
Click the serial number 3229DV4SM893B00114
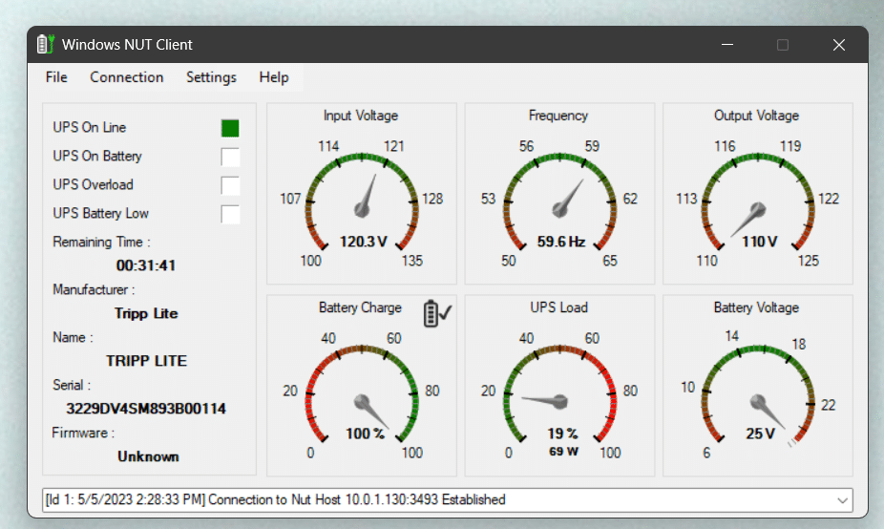(x=146, y=409)
